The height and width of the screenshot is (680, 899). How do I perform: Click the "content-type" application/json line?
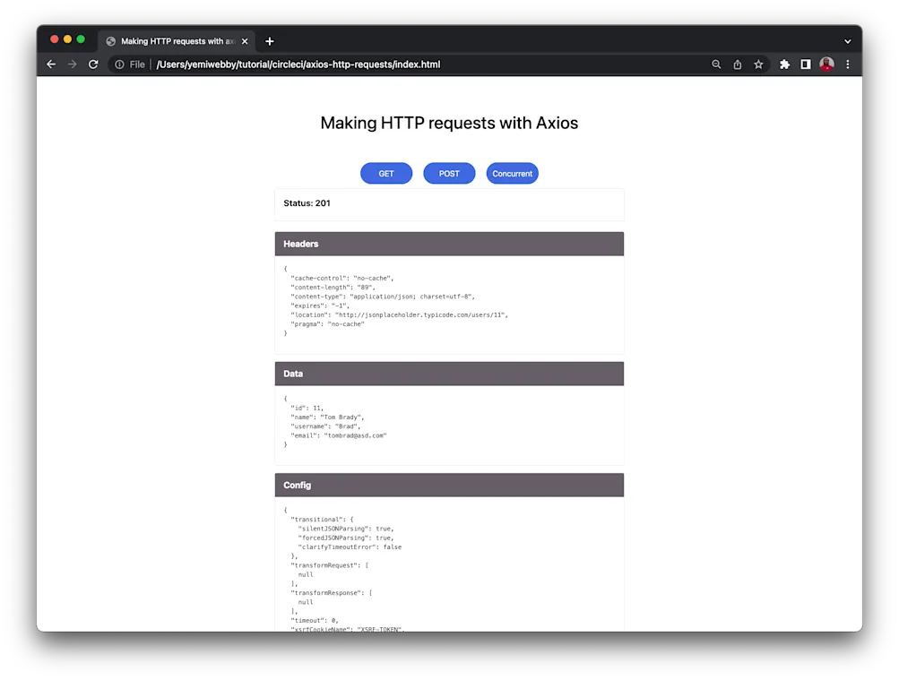pyautogui.click(x=383, y=297)
